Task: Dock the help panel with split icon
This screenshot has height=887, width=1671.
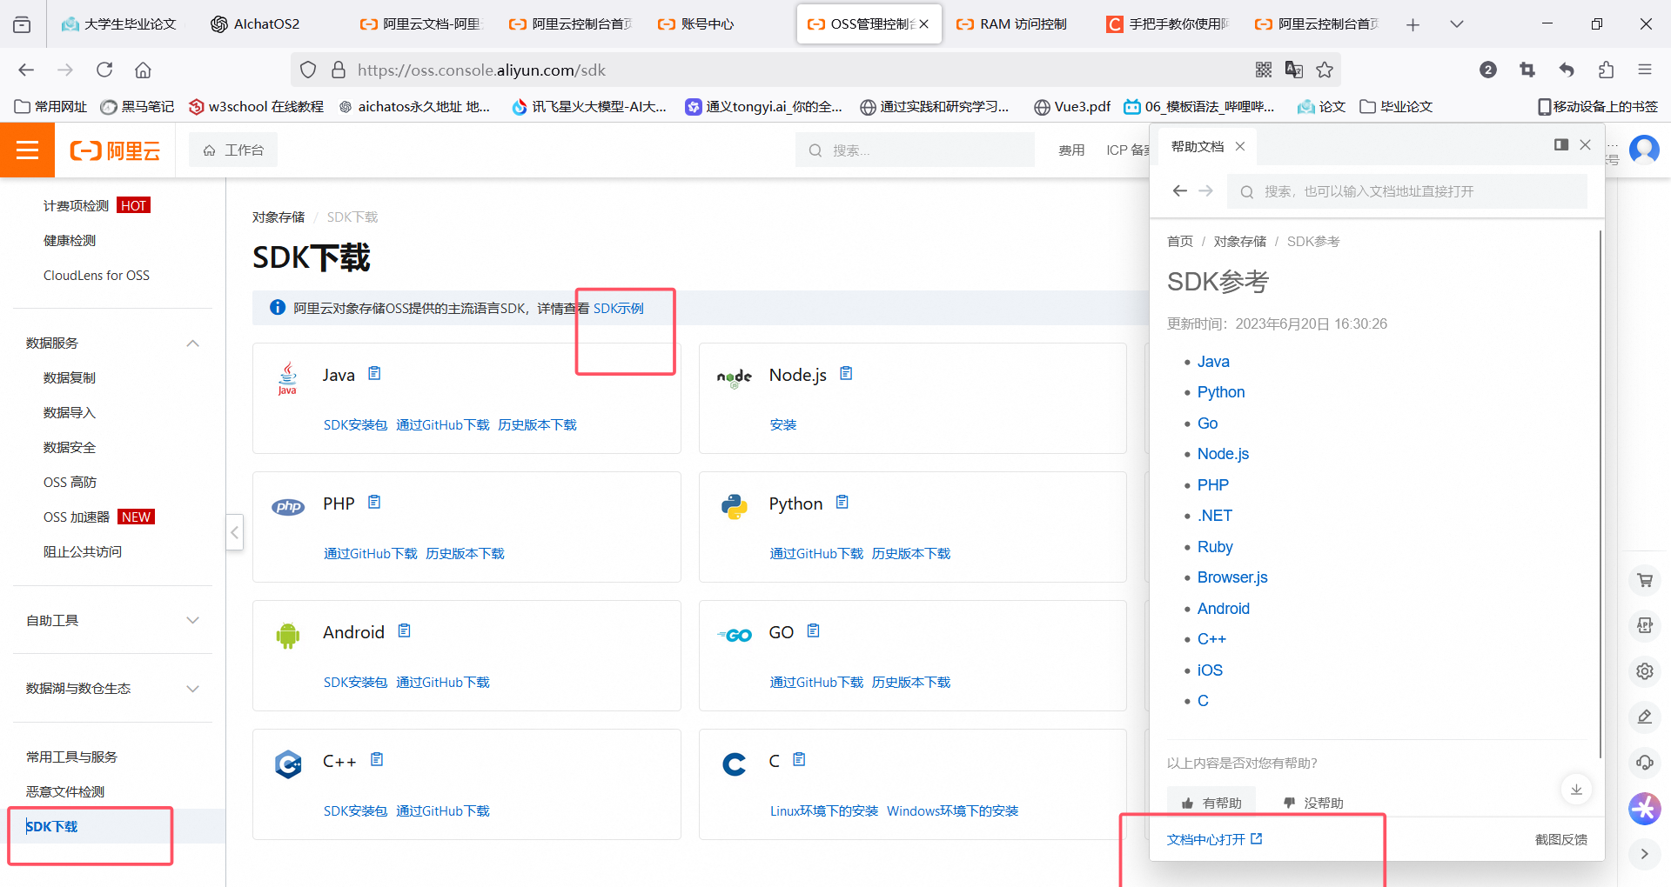Action: tap(1561, 145)
